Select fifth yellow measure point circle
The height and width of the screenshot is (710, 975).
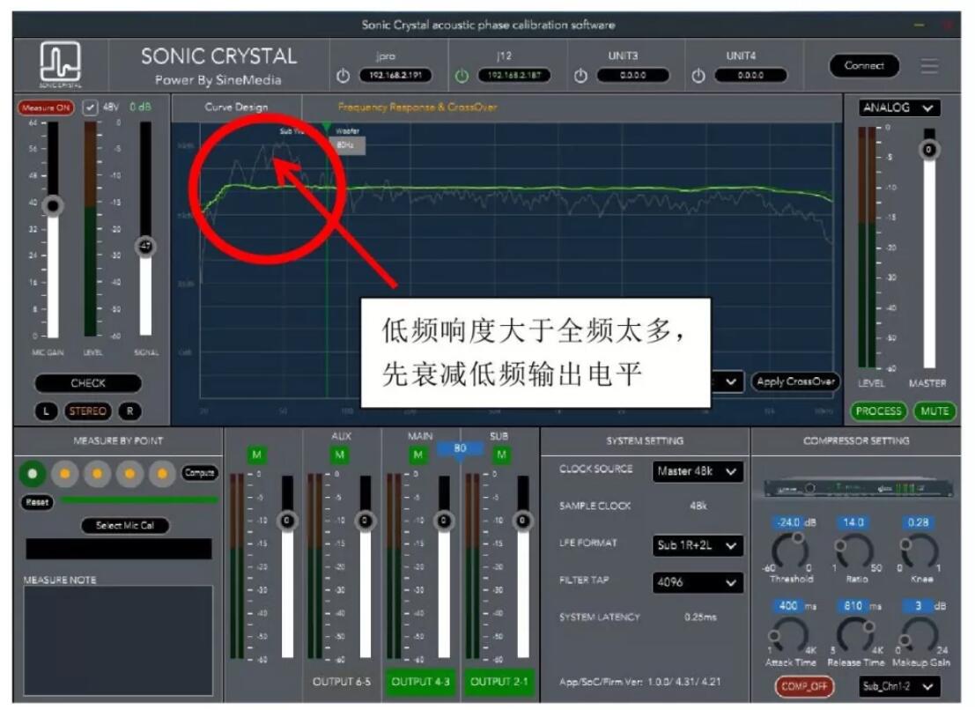pyautogui.click(x=162, y=474)
